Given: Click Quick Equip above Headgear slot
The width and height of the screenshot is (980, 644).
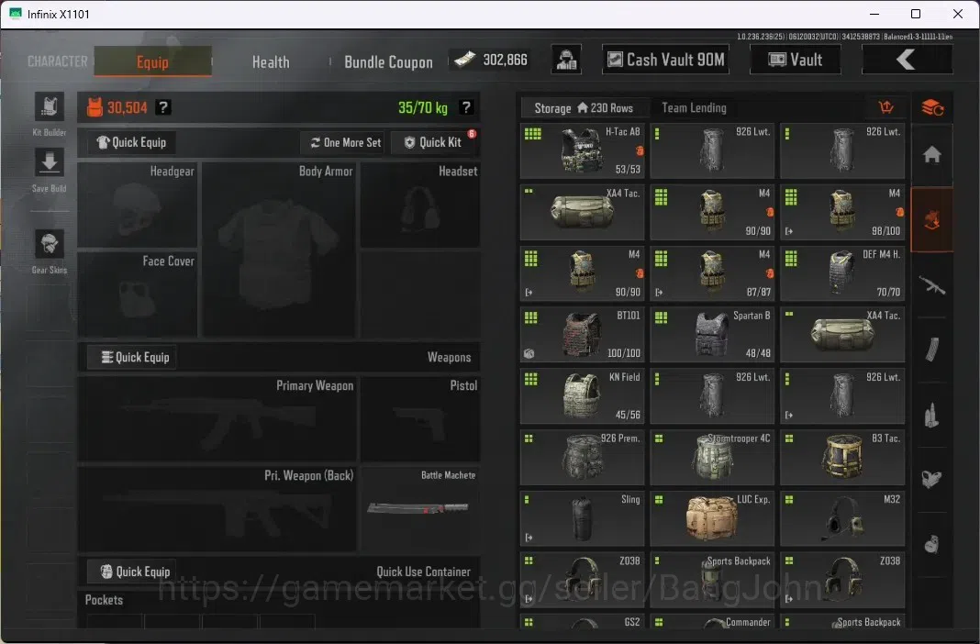Looking at the screenshot, I should [x=131, y=142].
